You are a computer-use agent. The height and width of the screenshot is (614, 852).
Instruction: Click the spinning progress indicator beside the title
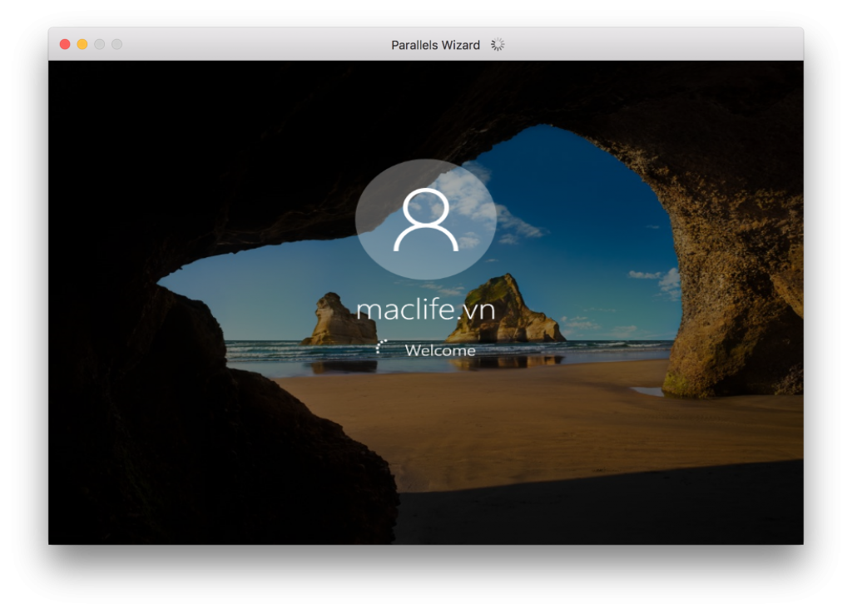pyautogui.click(x=498, y=45)
